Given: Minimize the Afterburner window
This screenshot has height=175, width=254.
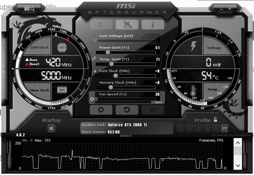Looking at the screenshot, I should coord(221,9).
